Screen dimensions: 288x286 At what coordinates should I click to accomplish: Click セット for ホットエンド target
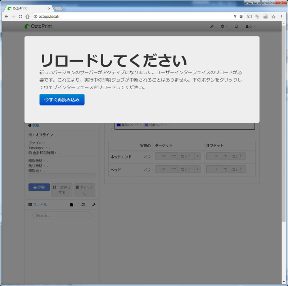(x=186, y=156)
